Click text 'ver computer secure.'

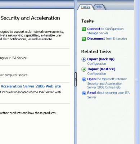tap(14, 75)
